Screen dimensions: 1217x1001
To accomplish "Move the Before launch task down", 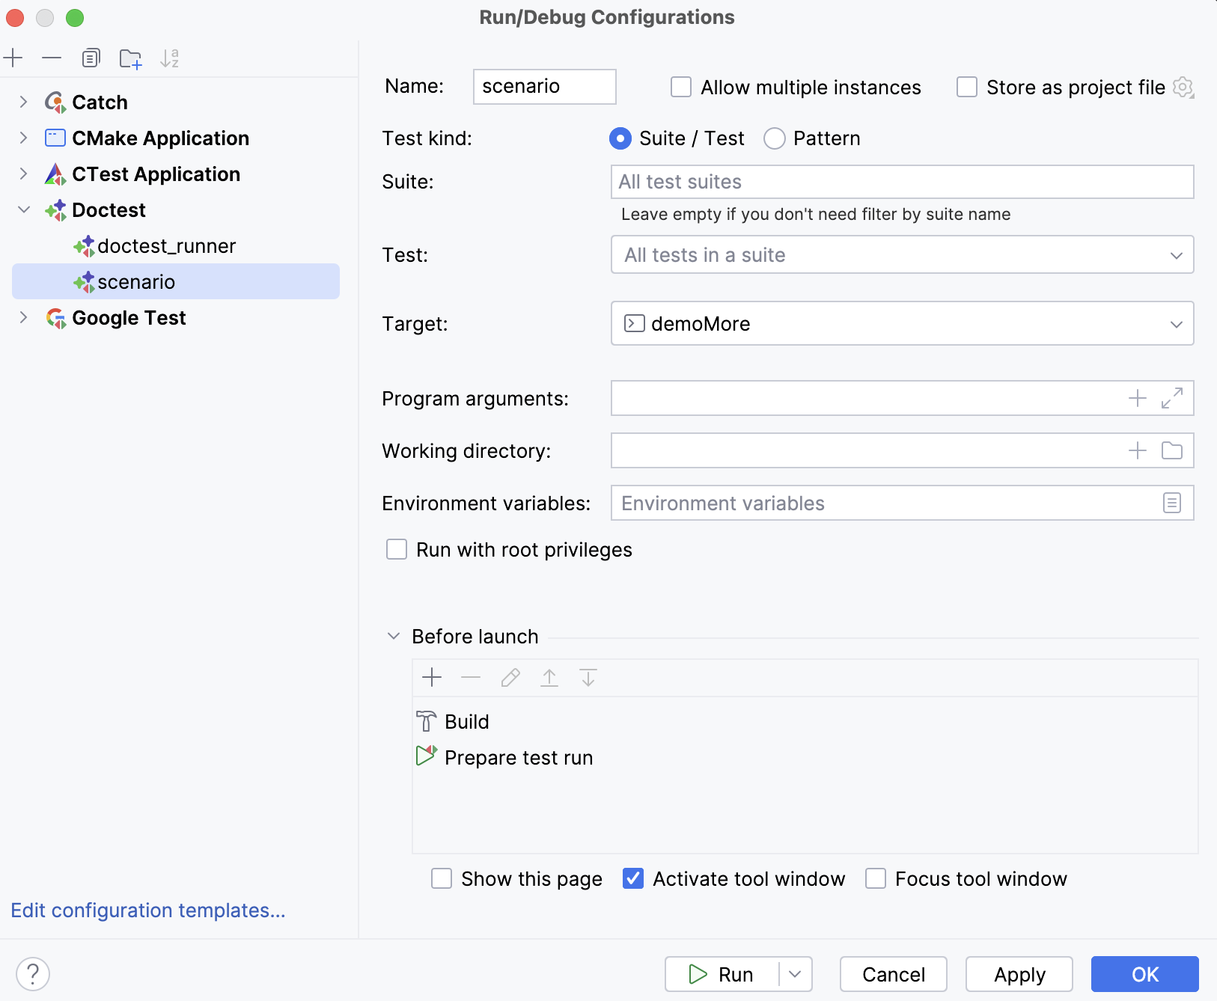I will point(588,677).
